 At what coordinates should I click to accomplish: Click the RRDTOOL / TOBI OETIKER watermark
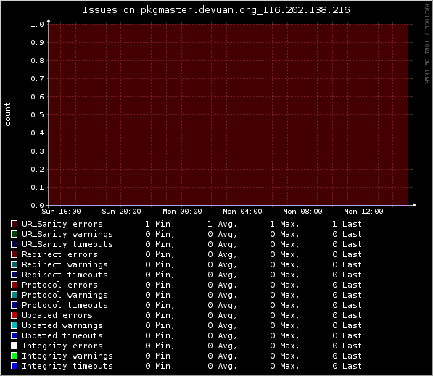(x=427, y=44)
